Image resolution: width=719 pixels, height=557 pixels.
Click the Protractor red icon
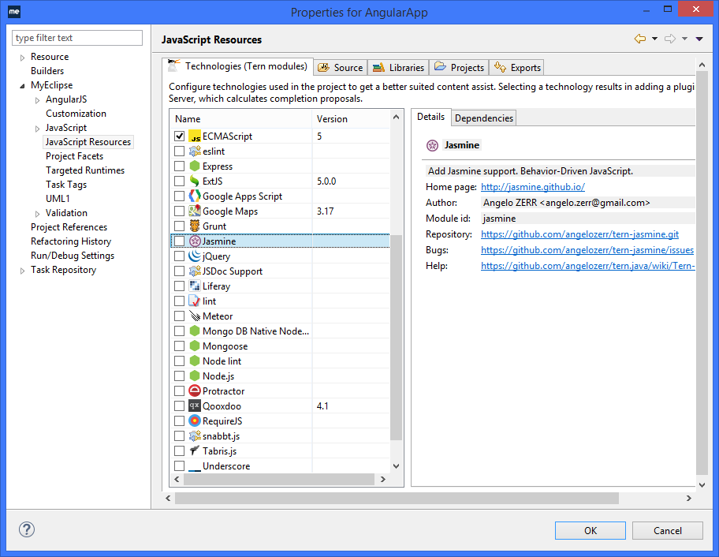[x=195, y=391]
